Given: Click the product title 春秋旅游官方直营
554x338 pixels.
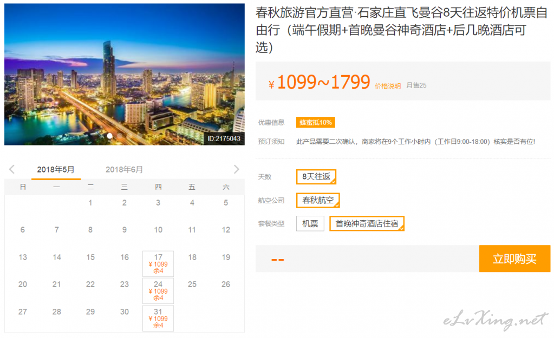Looking at the screenshot, I should pyautogui.click(x=401, y=30).
